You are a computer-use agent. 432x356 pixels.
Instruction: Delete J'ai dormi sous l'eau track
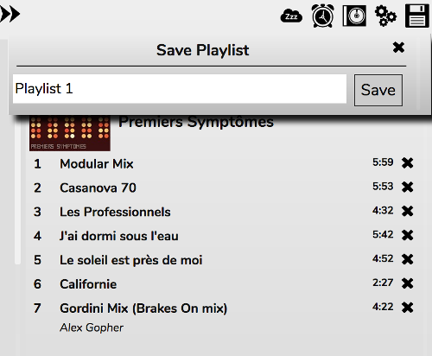pos(408,235)
